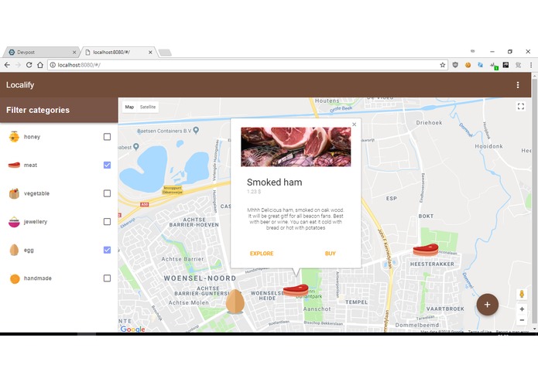
Task: Select the meat marker near Woenselse Heide
Action: [x=296, y=290]
